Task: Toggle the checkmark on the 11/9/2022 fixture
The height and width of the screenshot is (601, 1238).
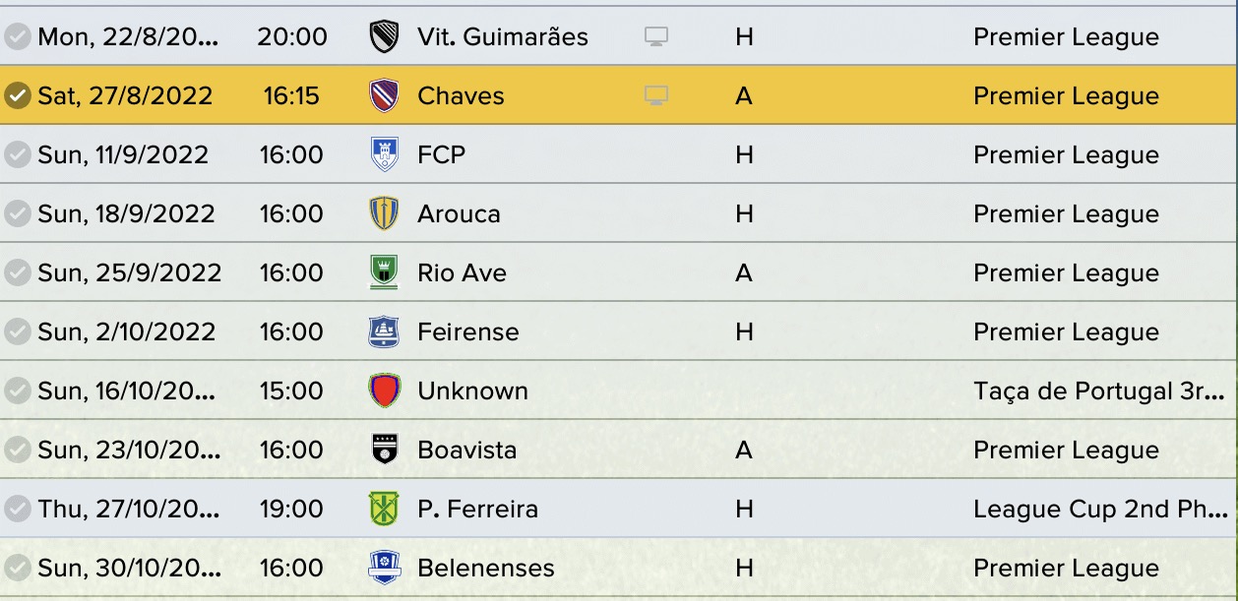Action: (x=17, y=155)
